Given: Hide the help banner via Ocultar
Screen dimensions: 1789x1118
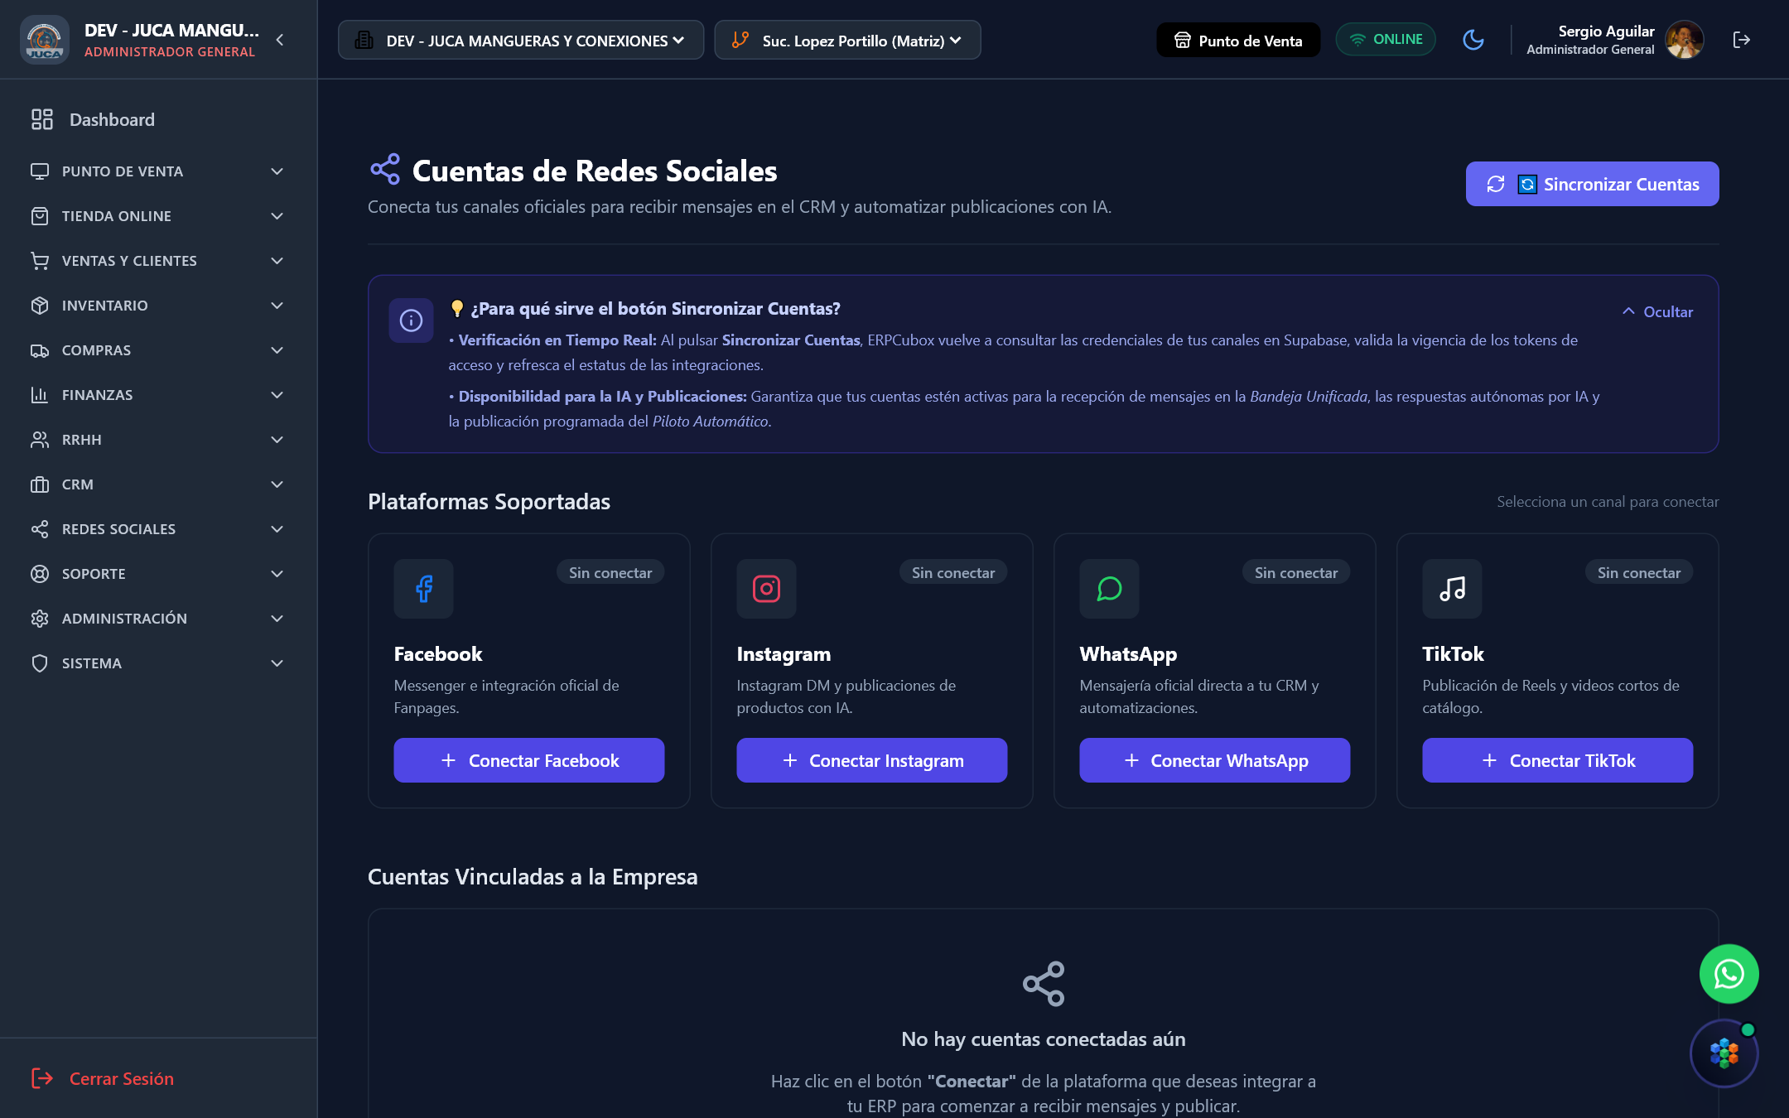Looking at the screenshot, I should click(x=1657, y=312).
